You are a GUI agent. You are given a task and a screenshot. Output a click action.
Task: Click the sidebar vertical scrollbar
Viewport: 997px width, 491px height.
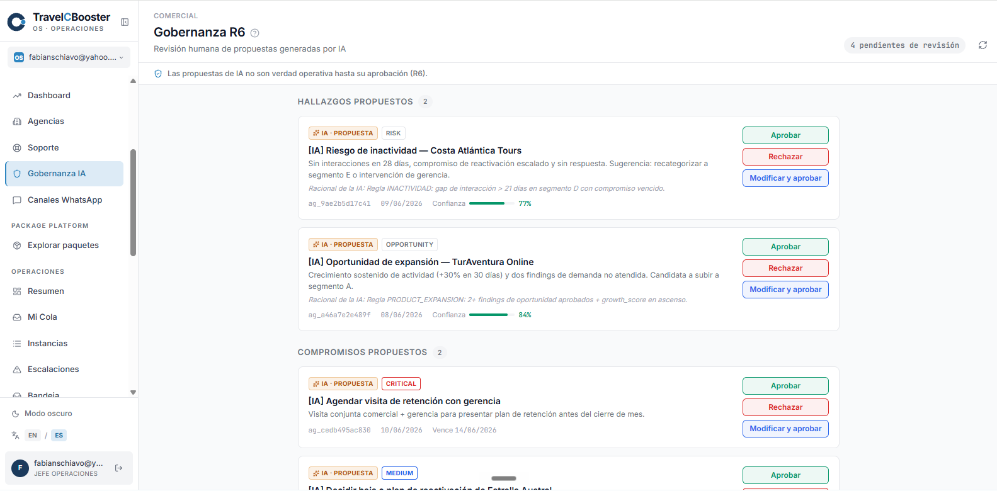coord(133,203)
